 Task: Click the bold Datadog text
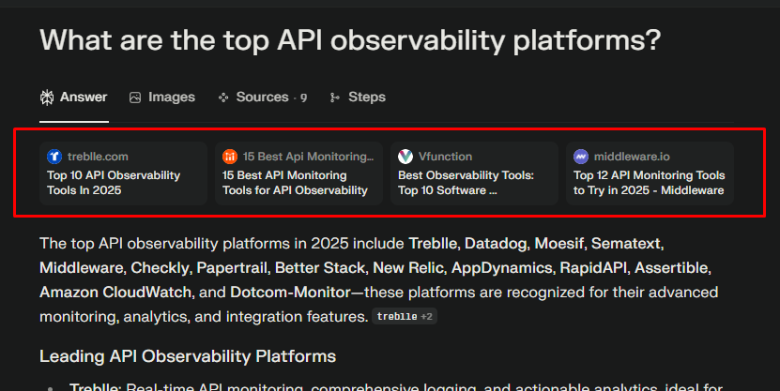[x=495, y=244]
